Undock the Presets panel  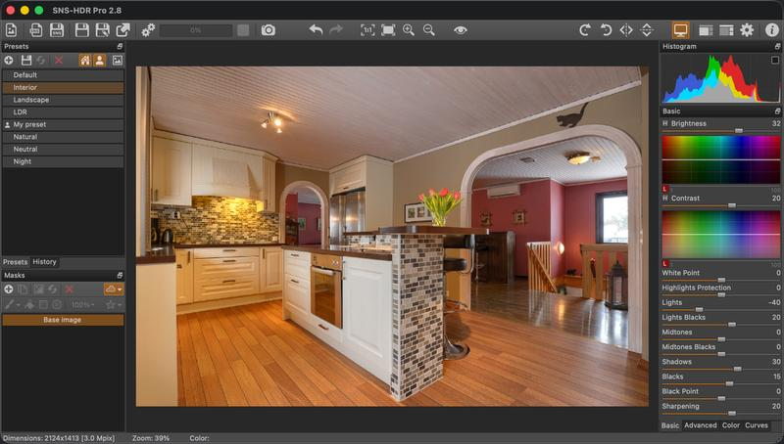coord(120,46)
